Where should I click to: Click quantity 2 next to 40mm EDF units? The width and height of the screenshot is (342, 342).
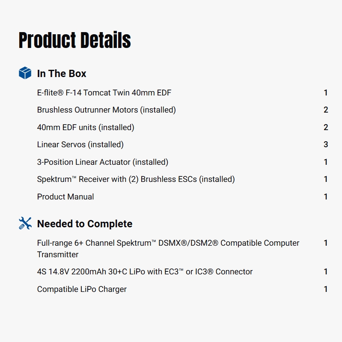click(x=325, y=127)
